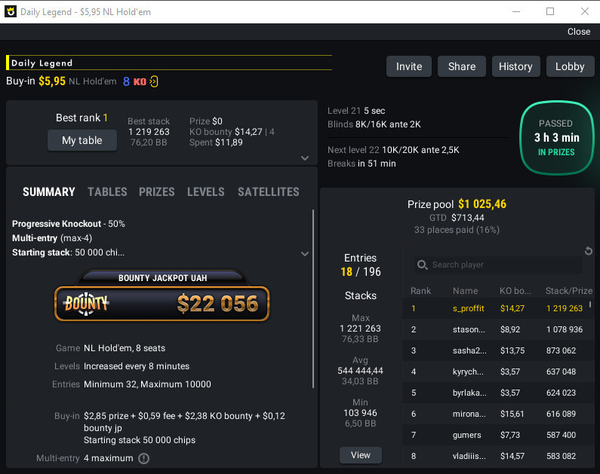Open the Prizes tab
Viewport: 600px width, 474px height.
tap(157, 192)
